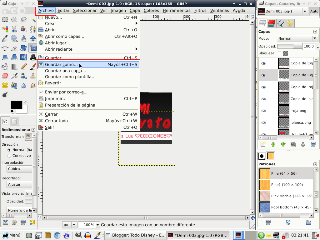Open the Modo Normal dropdown
Viewport: 320px width, 240px height.
(297, 38)
